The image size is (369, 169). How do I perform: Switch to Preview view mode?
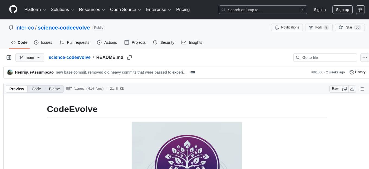[x=17, y=89]
